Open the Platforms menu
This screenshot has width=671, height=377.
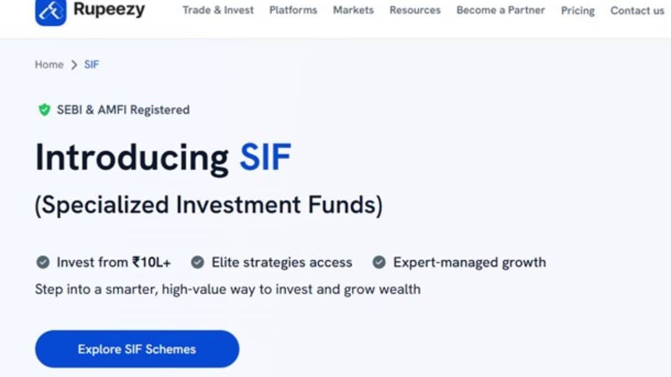(293, 10)
